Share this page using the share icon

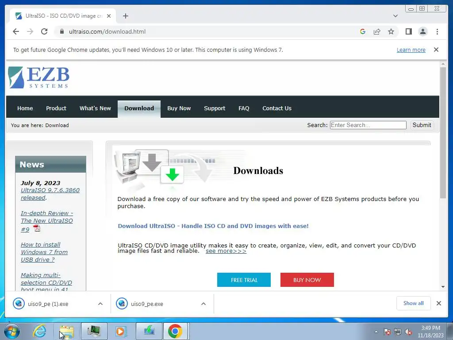[377, 31]
